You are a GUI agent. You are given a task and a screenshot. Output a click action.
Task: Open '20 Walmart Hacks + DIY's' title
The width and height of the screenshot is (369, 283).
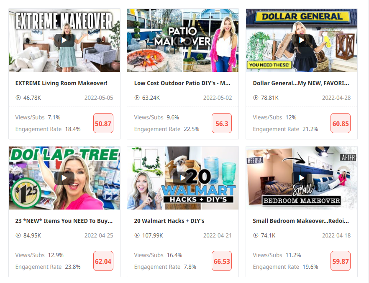(169, 221)
